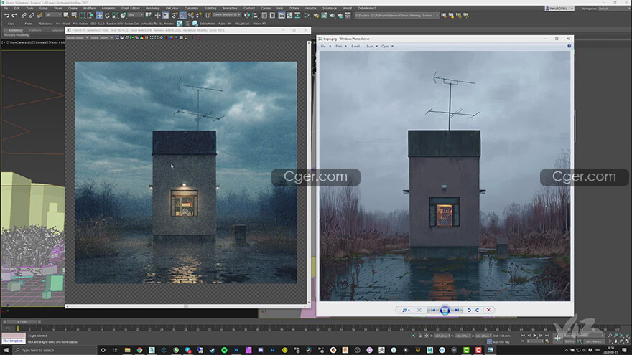Delete image with red X in Photo Viewer

tap(488, 310)
